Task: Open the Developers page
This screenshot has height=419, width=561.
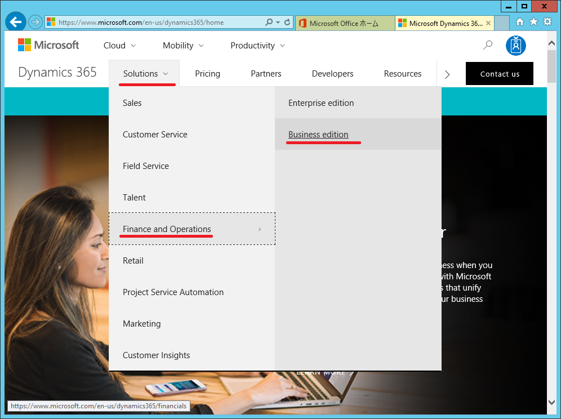Action: click(x=332, y=74)
